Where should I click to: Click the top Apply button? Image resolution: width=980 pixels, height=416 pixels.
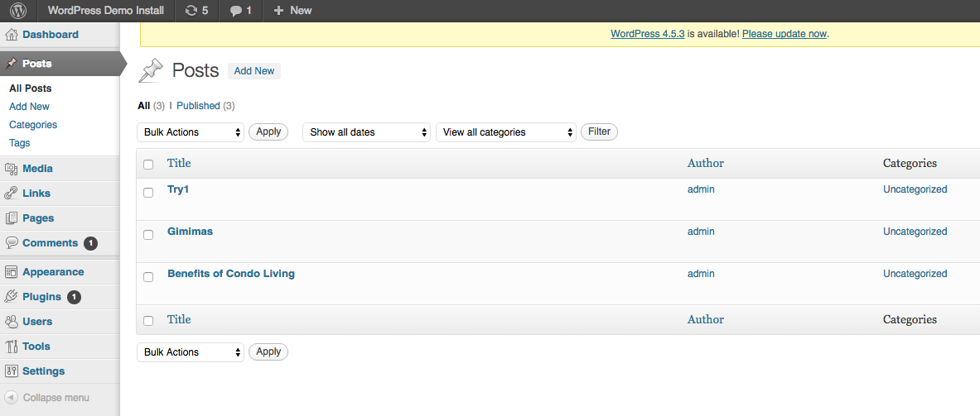coord(268,131)
